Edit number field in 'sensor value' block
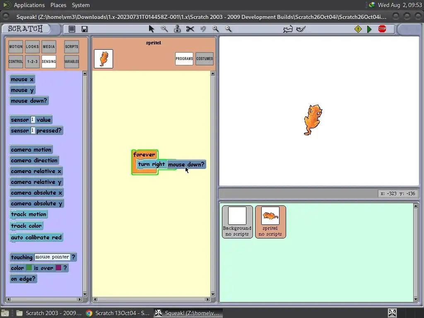 (x=33, y=120)
